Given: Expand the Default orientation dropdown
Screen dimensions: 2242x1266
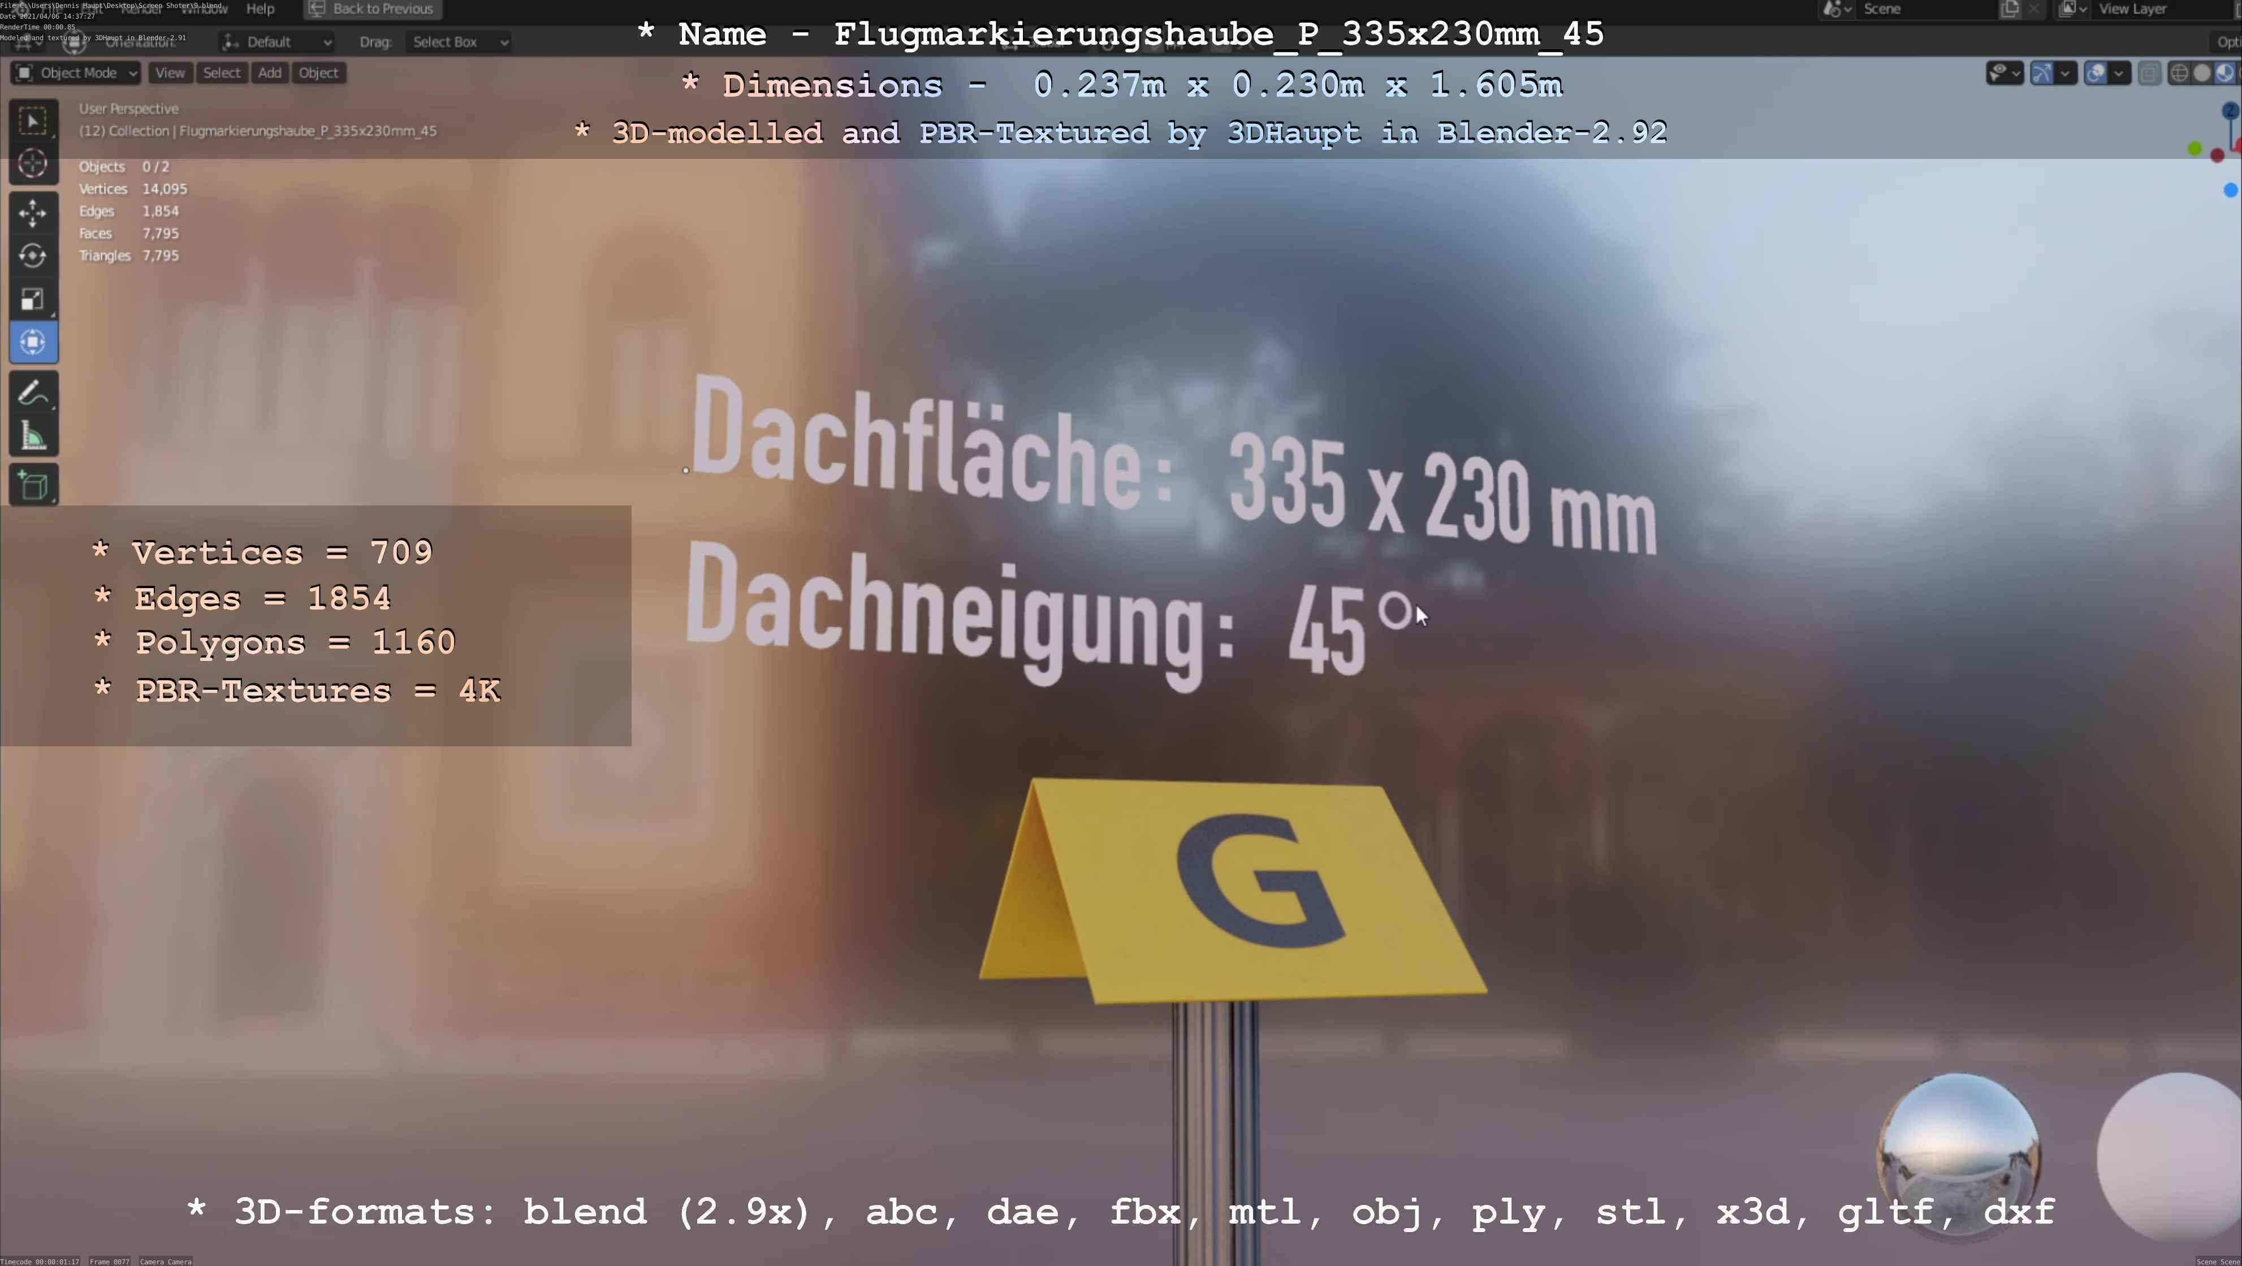Looking at the screenshot, I should (277, 42).
